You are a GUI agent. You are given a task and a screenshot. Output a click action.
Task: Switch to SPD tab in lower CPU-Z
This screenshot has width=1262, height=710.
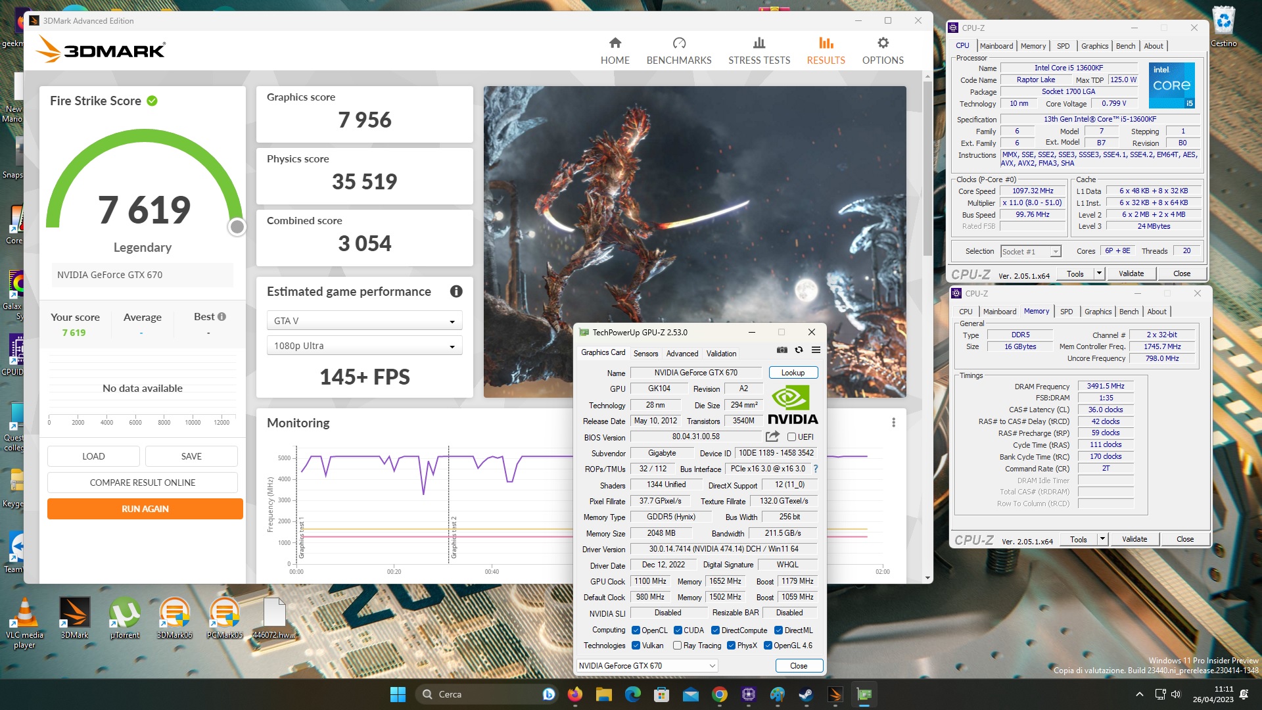[1066, 312]
